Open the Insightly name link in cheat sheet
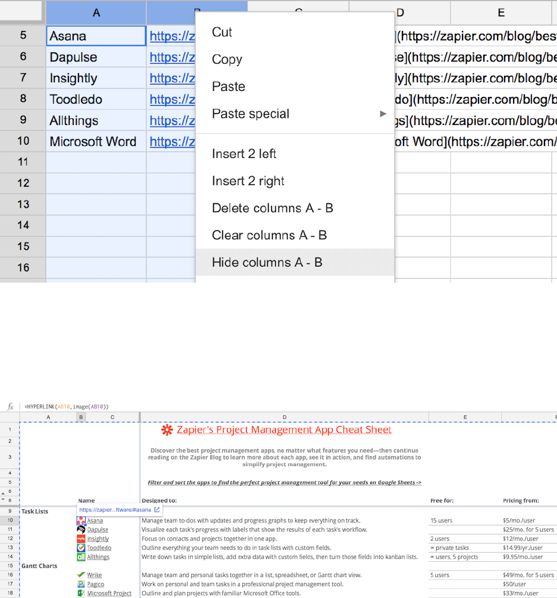This screenshot has height=598, width=557. click(x=98, y=539)
